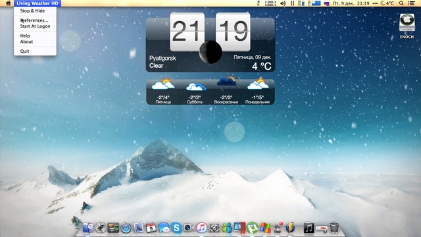Launch Skype from the dock
The height and width of the screenshot is (237, 421).
click(x=176, y=228)
